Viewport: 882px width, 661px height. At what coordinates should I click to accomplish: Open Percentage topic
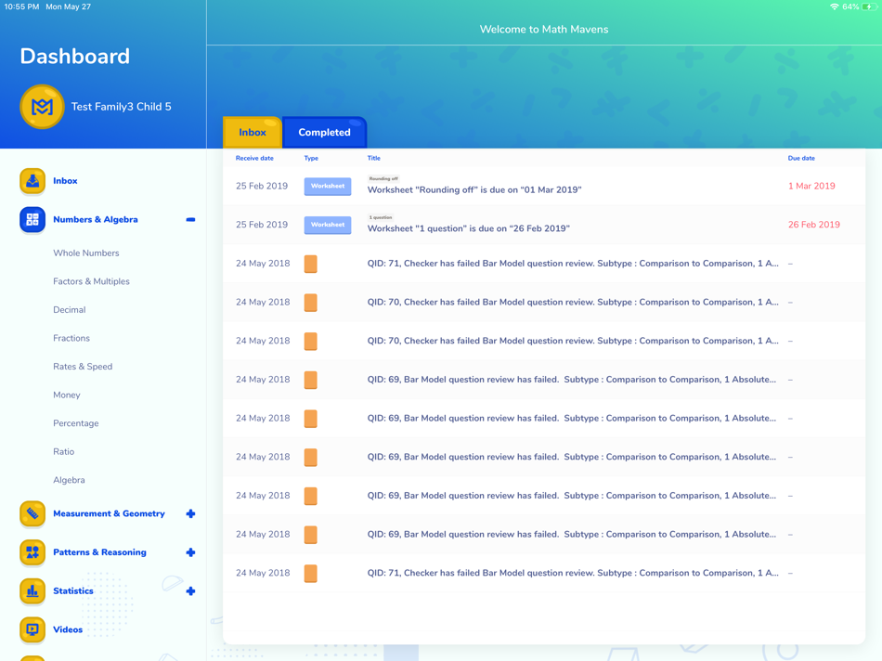tap(76, 423)
